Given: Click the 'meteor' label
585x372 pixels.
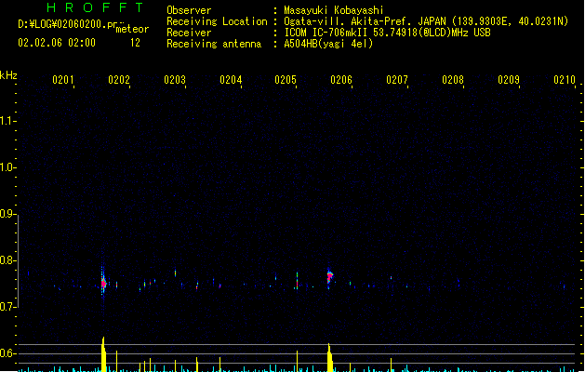Looking at the screenshot, I should pos(132,29).
